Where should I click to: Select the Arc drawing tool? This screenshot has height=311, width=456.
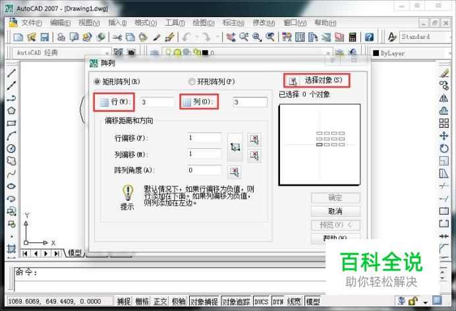coord(11,136)
